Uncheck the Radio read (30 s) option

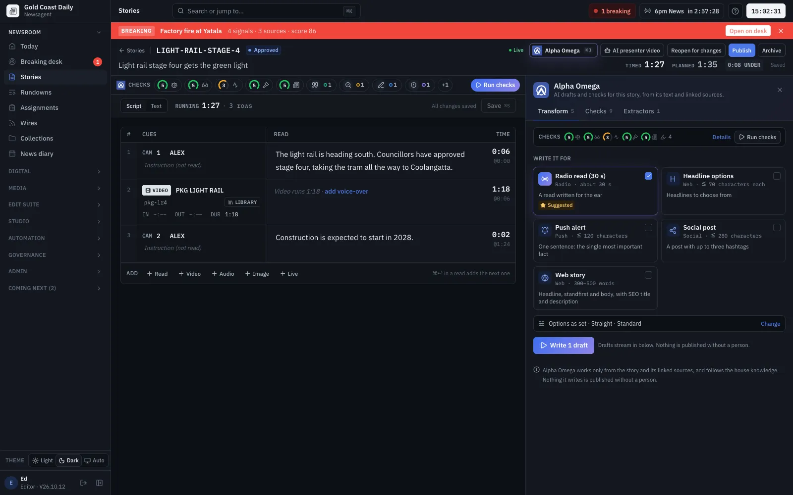648,176
